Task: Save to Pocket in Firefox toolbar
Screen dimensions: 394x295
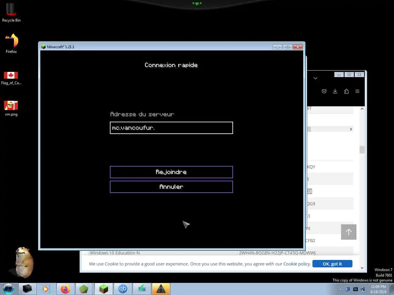Action: 324,91
